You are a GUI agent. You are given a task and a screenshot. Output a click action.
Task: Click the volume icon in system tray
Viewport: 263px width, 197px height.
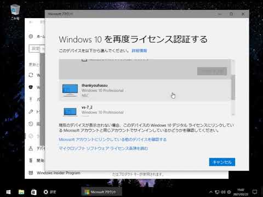coord(223,192)
